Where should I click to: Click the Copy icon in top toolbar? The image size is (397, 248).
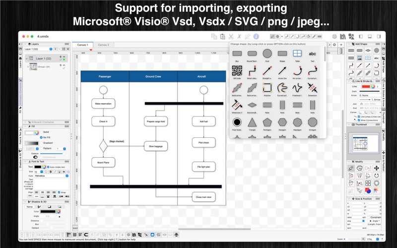[214, 36]
